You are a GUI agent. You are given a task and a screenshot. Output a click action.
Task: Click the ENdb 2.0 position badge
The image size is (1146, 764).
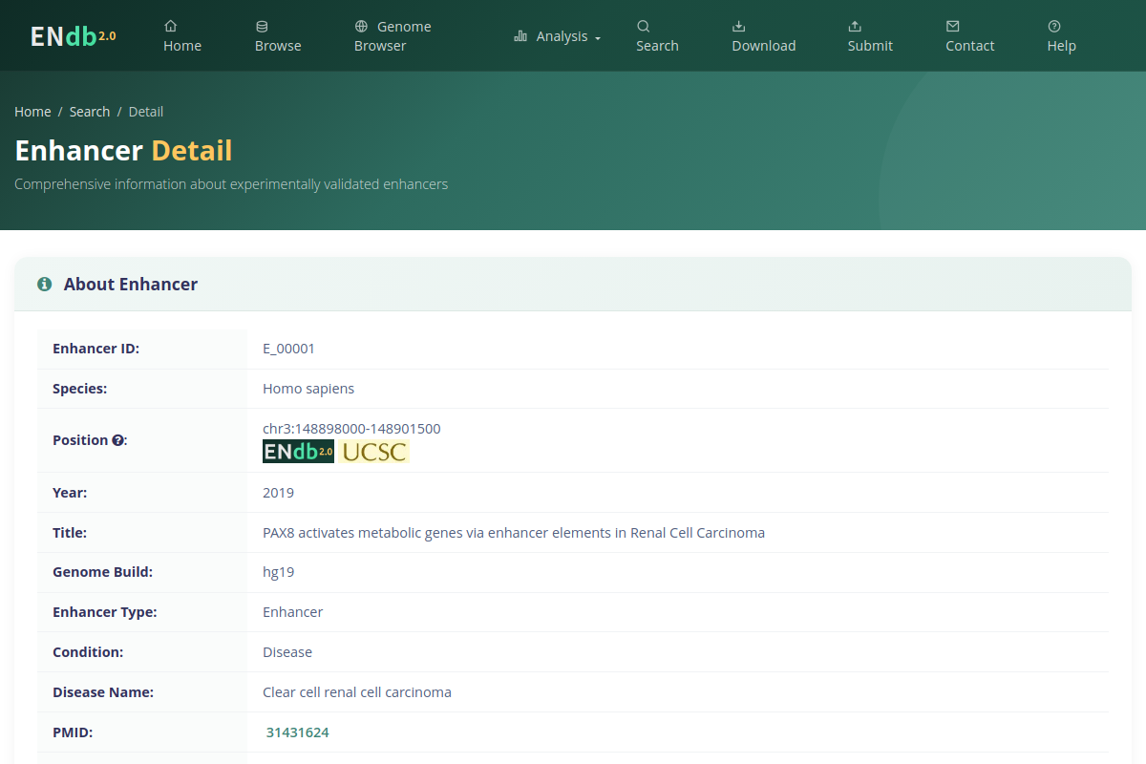point(298,452)
